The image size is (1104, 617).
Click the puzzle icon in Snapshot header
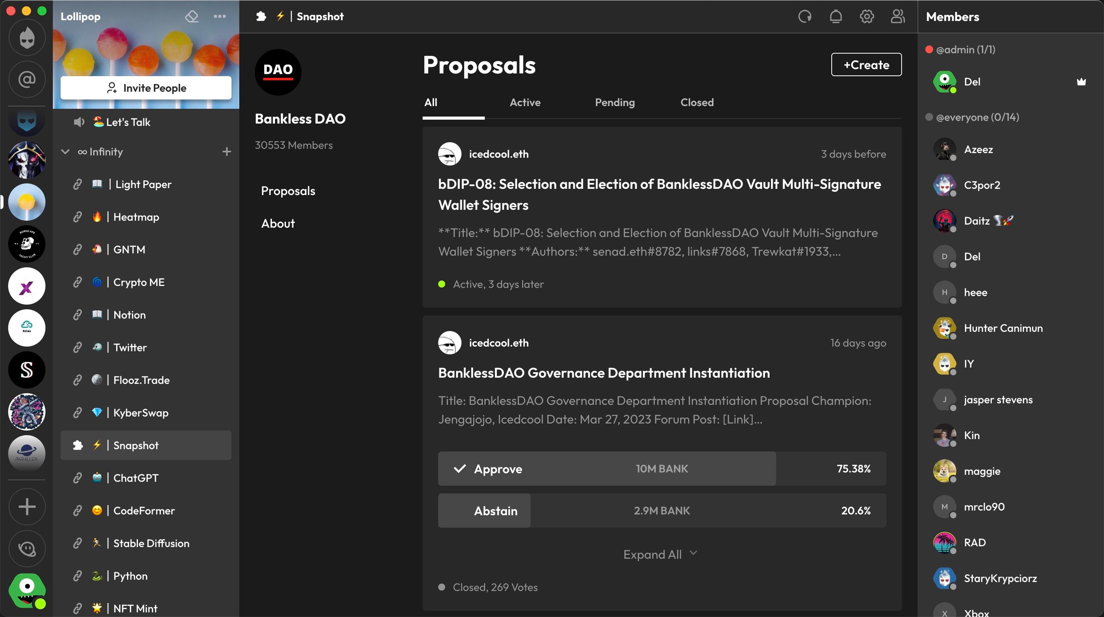(x=261, y=16)
